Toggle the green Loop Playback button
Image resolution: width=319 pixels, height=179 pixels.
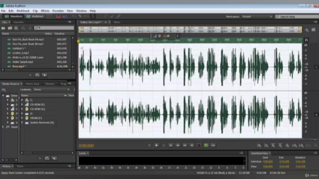tap(206, 145)
